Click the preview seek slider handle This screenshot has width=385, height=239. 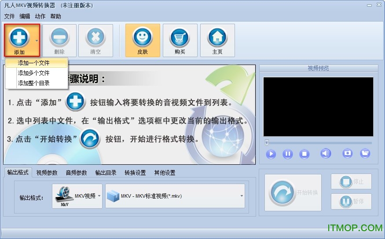coord(267,142)
